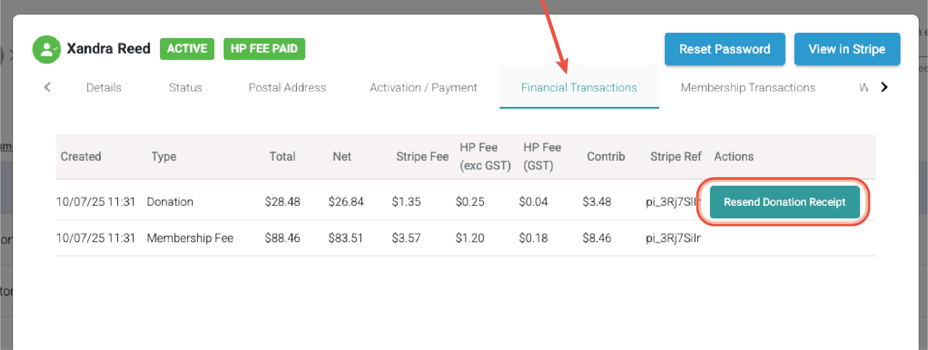The height and width of the screenshot is (350, 928).
Task: Click the Net column header
Action: click(x=342, y=157)
